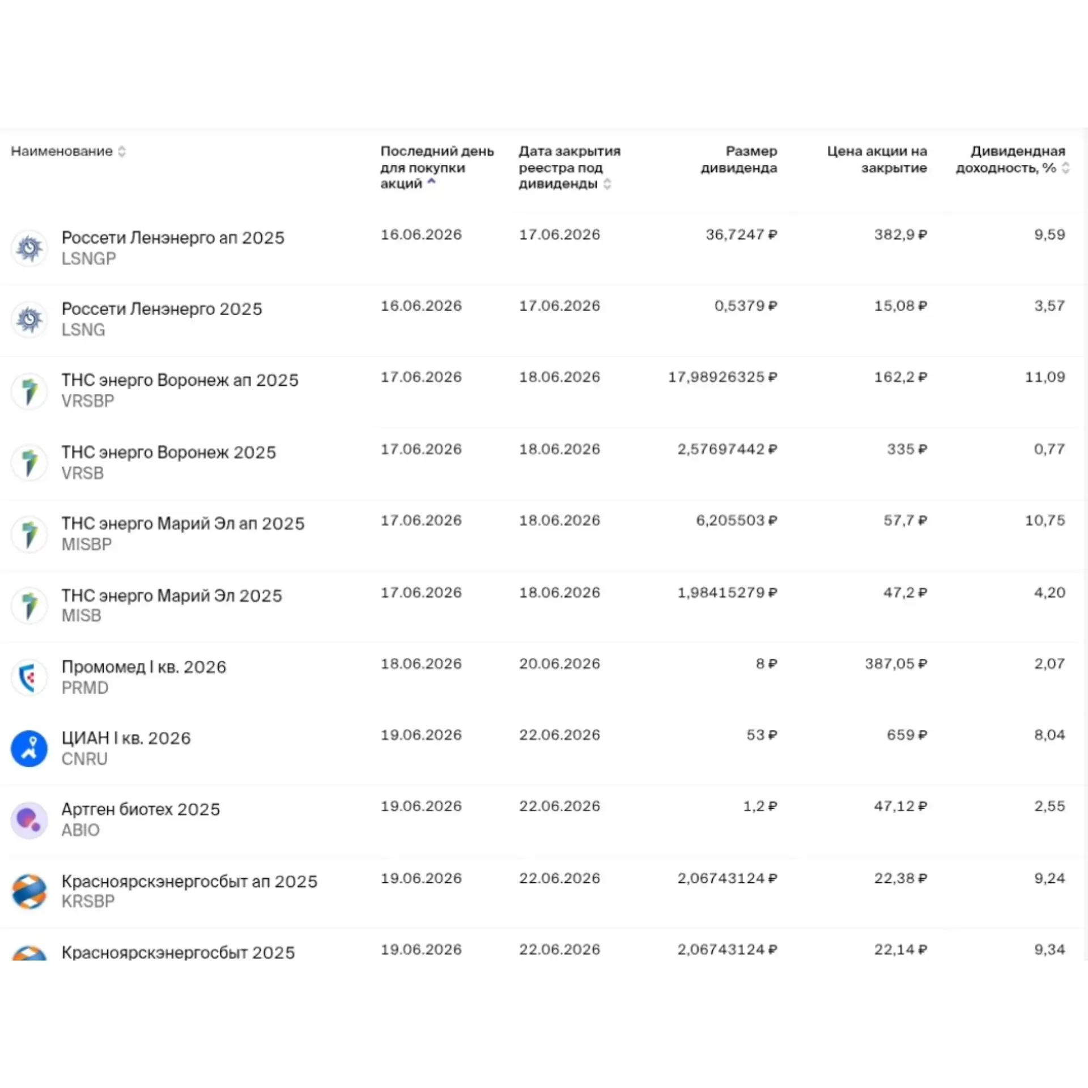Click the Дата закрытия реестра под дивиденды header

tap(569, 167)
